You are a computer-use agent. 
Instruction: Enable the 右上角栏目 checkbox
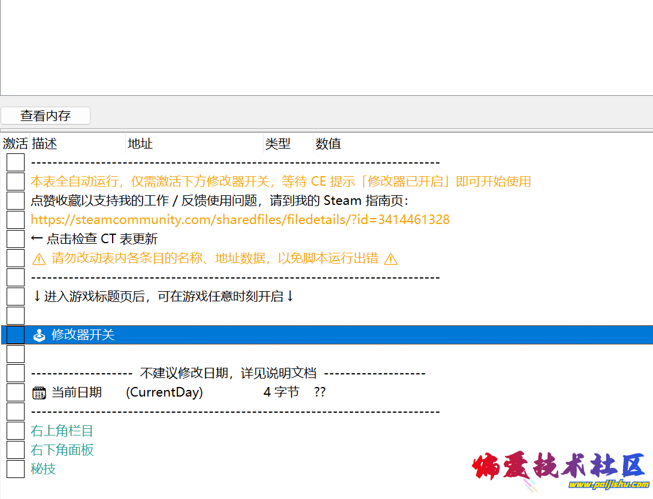pyautogui.click(x=15, y=430)
